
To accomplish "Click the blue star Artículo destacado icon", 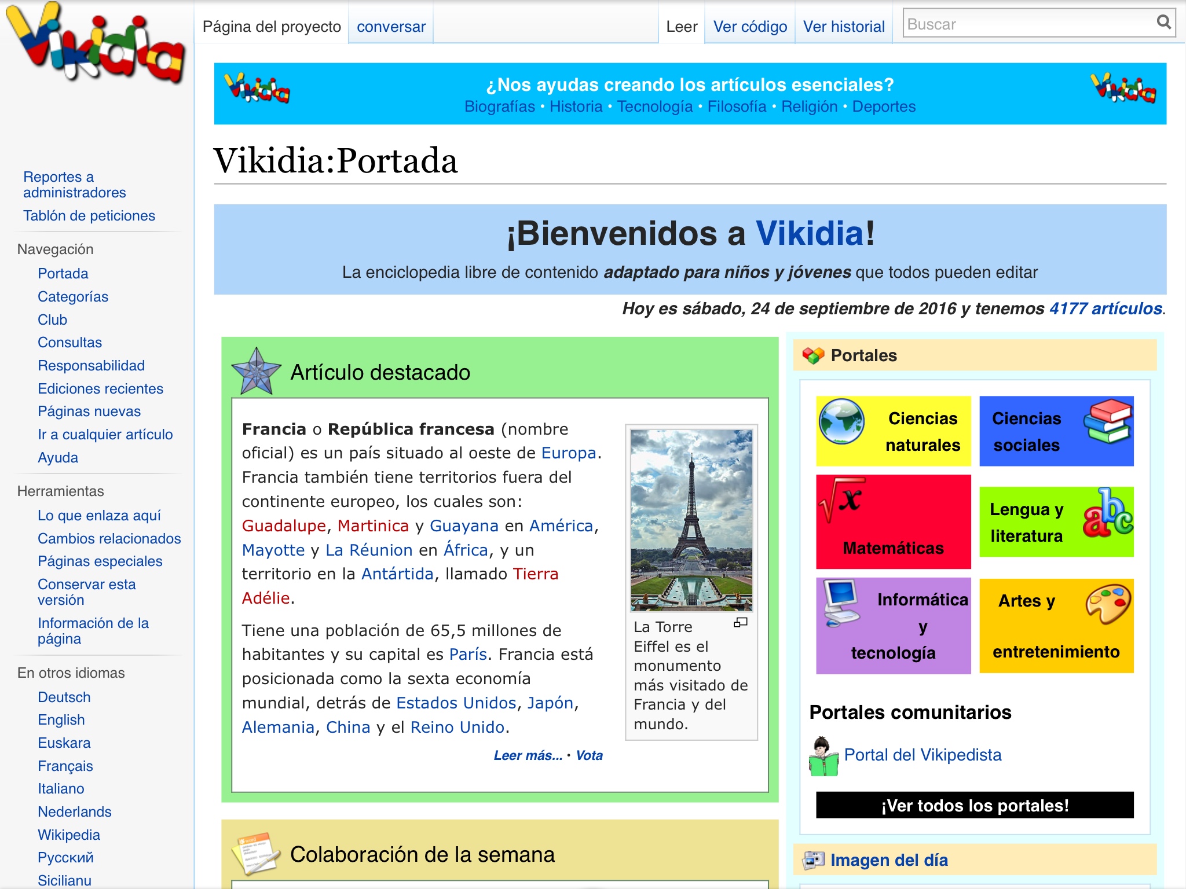I will click(256, 372).
